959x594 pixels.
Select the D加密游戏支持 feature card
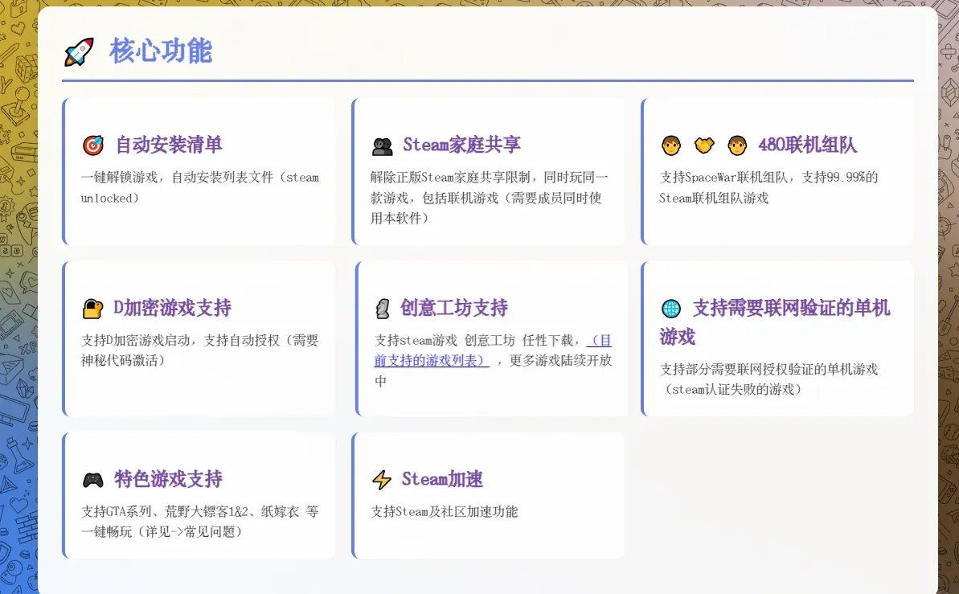198,338
